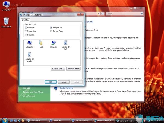
Task: Select the Recycle Bin desktop icon
Action: coord(6,22)
